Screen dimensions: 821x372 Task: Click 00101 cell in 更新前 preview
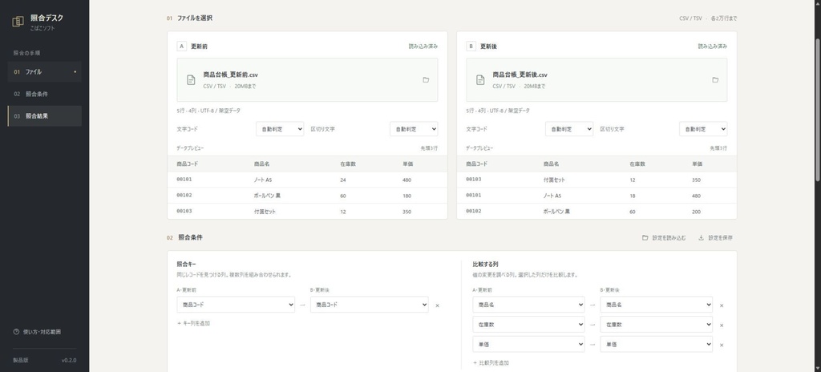184,180
